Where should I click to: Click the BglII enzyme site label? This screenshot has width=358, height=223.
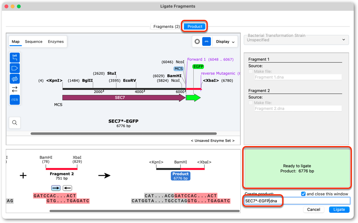click(87, 80)
